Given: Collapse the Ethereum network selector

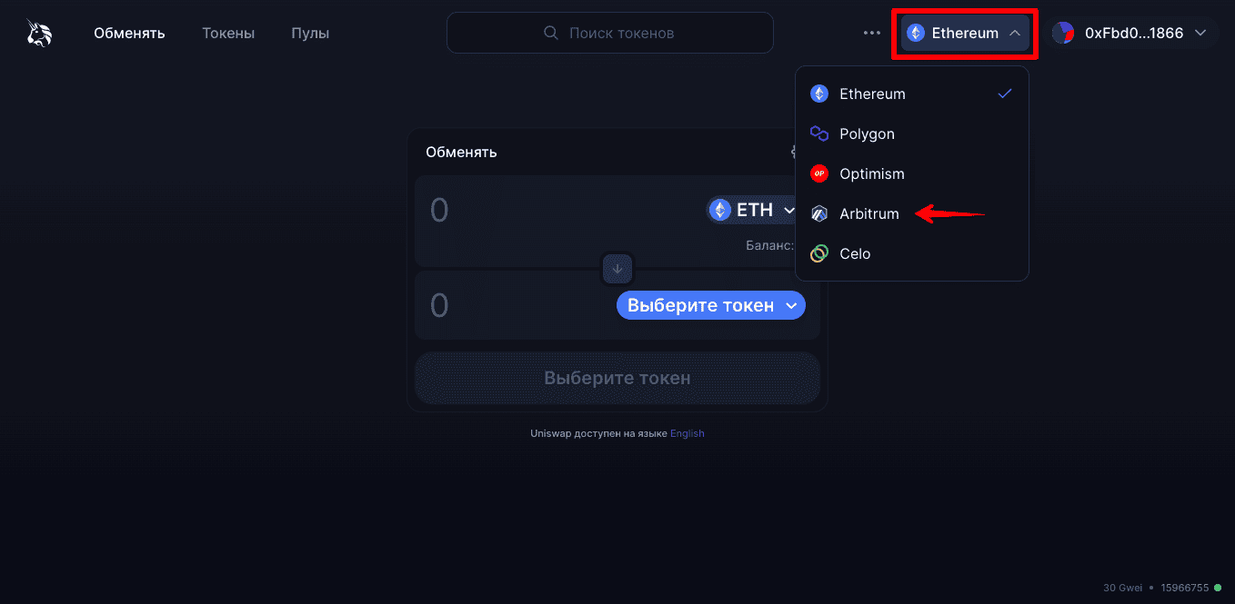Looking at the screenshot, I should click(x=965, y=33).
